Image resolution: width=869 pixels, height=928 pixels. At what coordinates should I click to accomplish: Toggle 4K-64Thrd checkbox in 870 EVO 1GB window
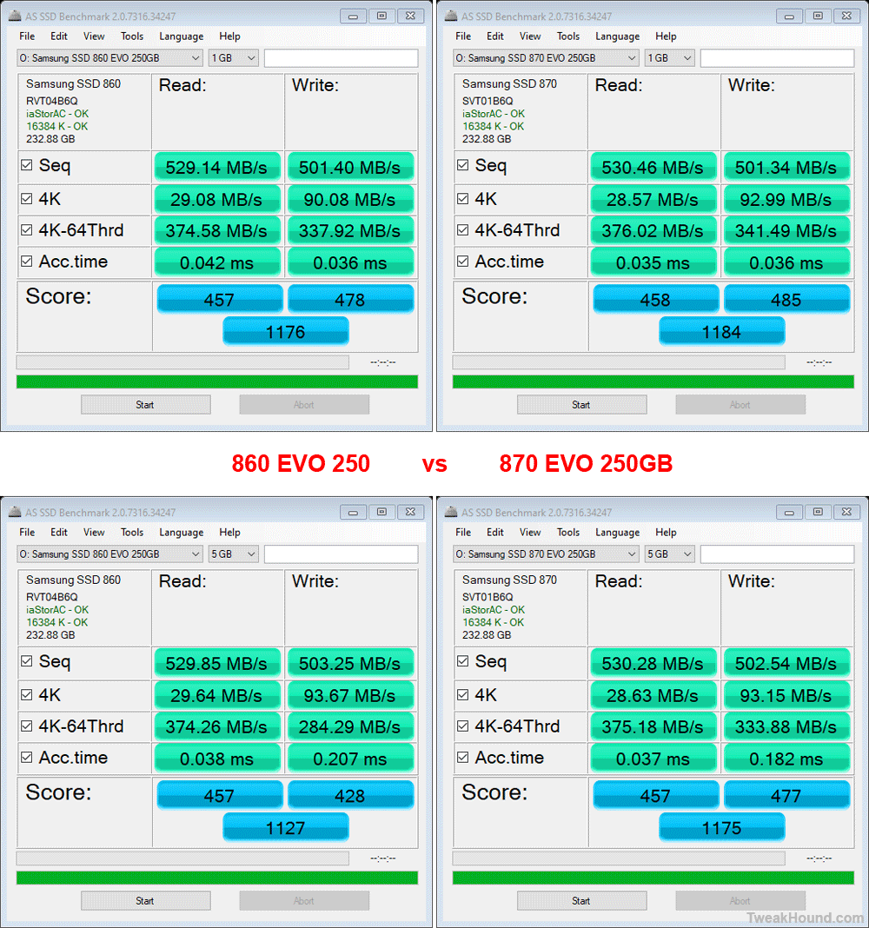coord(463,229)
